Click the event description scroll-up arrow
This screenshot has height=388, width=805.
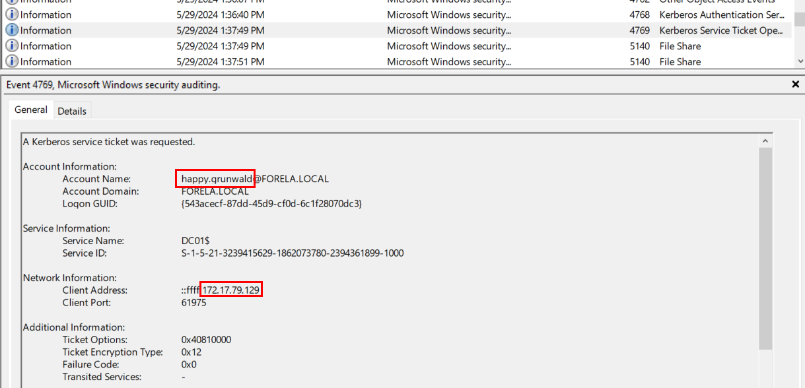pyautogui.click(x=765, y=141)
